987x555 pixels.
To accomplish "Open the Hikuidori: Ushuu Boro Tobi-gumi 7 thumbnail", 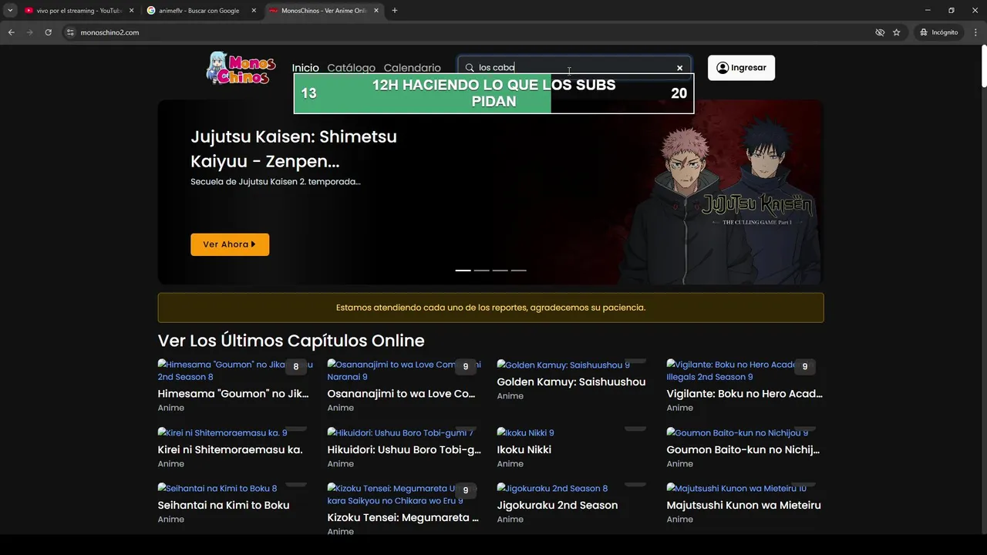I will [x=400, y=432].
